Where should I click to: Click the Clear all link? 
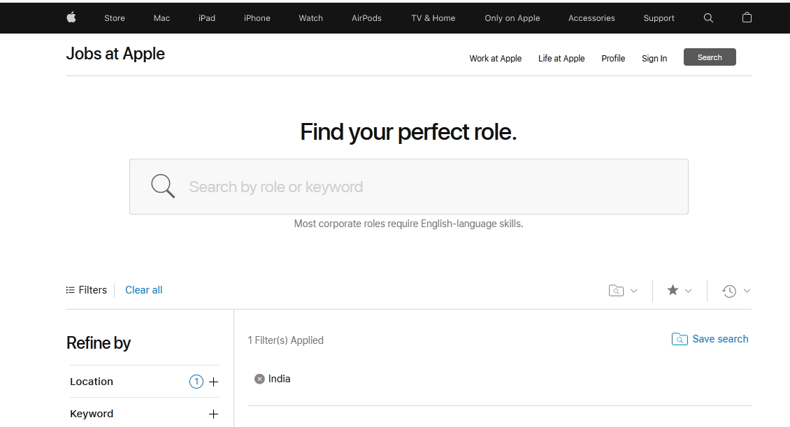(143, 290)
